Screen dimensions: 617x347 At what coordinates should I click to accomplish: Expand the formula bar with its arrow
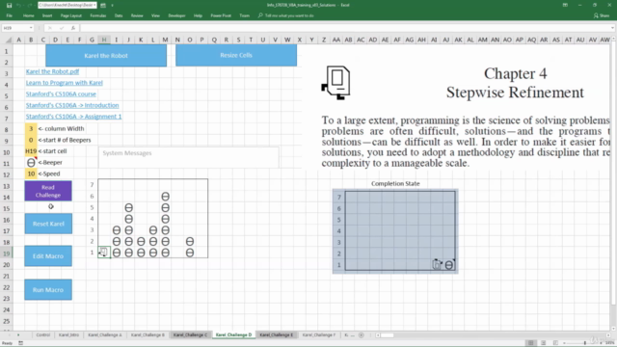click(x=613, y=28)
